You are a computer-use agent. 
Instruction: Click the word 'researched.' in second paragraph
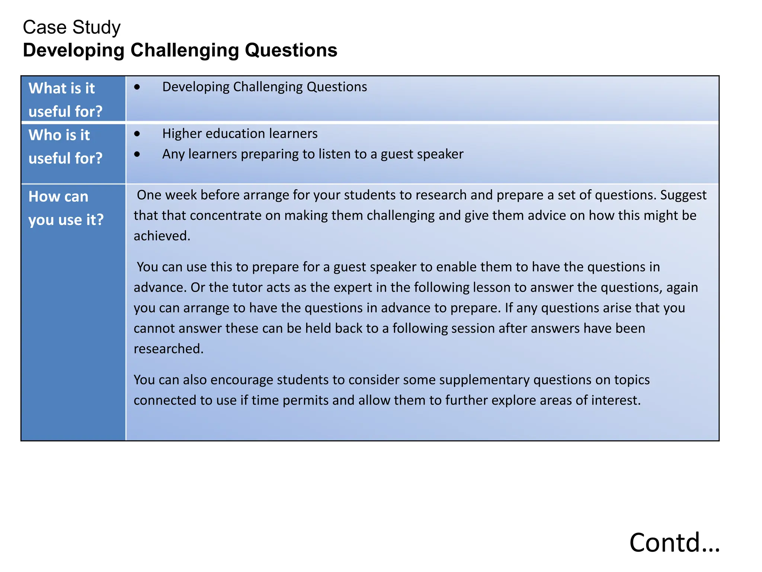[x=169, y=349]
